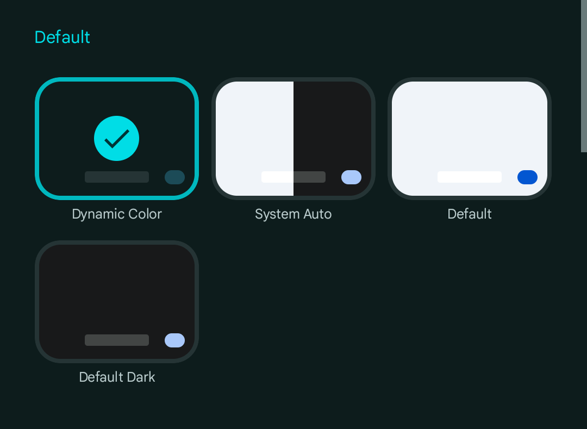This screenshot has height=429, width=587.
Task: Click the light half of System Auto preview
Action: (x=254, y=139)
